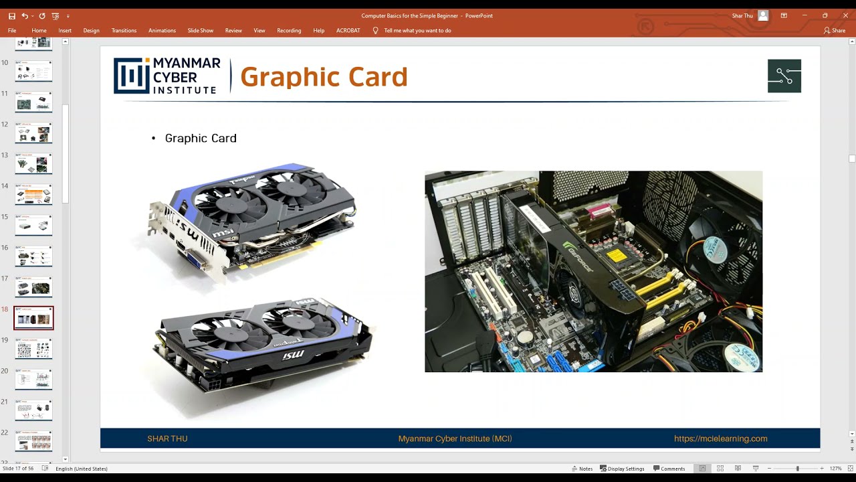The height and width of the screenshot is (482, 856).
Task: Switch to the Insert tab
Action: tap(65, 31)
